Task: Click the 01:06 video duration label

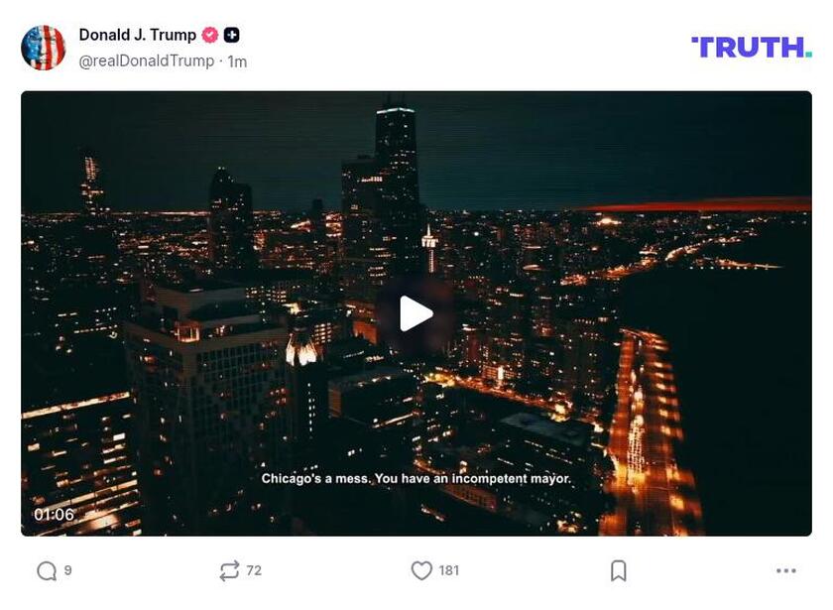Action: 54,515
